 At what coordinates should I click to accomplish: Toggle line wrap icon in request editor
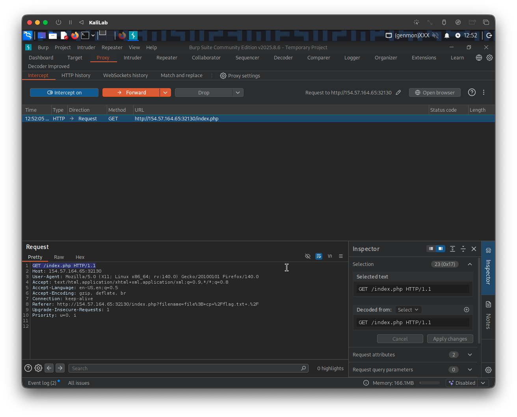319,256
